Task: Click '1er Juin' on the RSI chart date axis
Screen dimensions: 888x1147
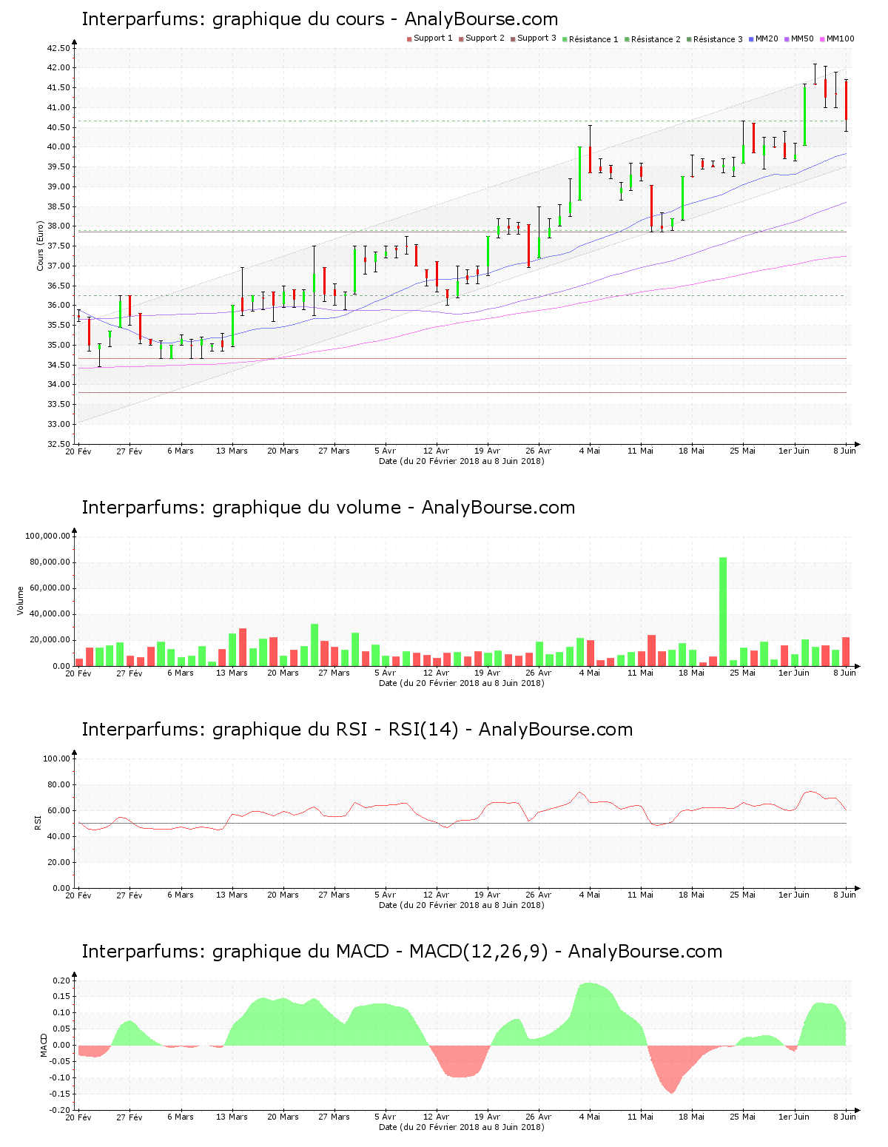Action: 794,895
